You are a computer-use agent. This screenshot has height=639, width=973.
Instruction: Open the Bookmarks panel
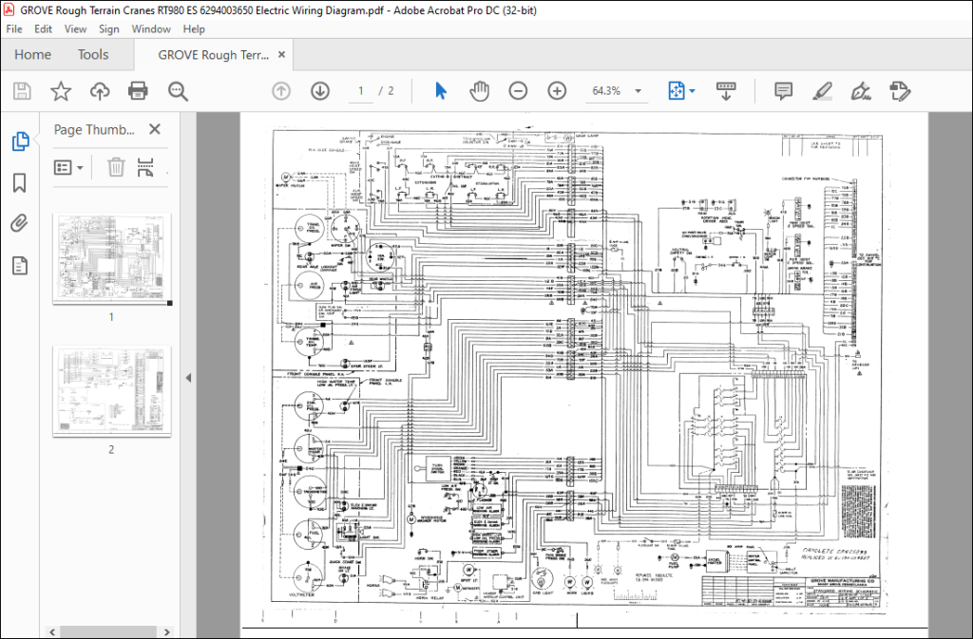tap(20, 183)
